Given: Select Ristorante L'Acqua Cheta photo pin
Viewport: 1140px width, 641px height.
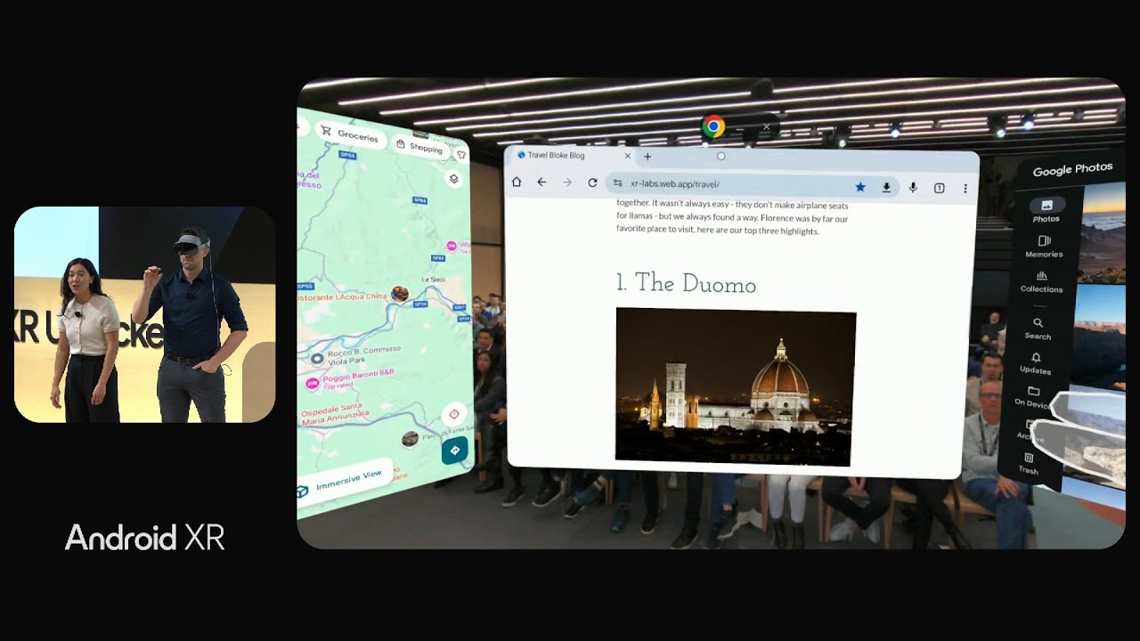Looking at the screenshot, I should point(400,294).
